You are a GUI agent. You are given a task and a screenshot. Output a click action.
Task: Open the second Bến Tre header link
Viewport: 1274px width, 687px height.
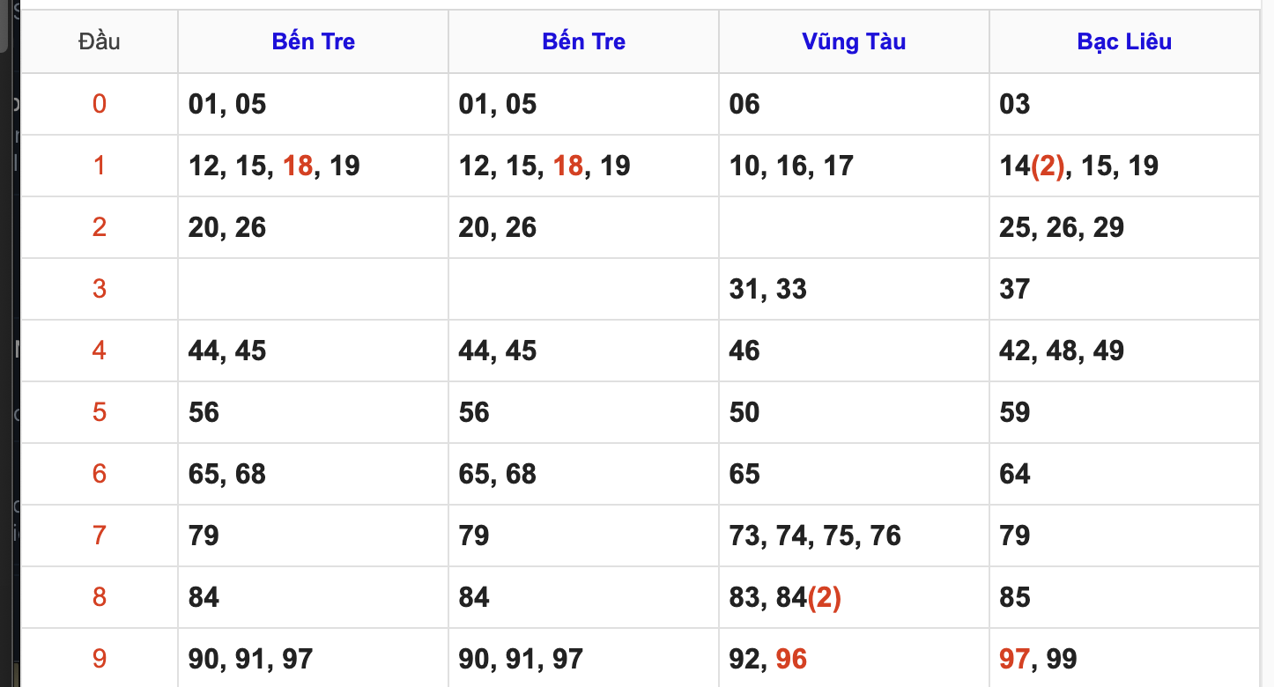583,41
